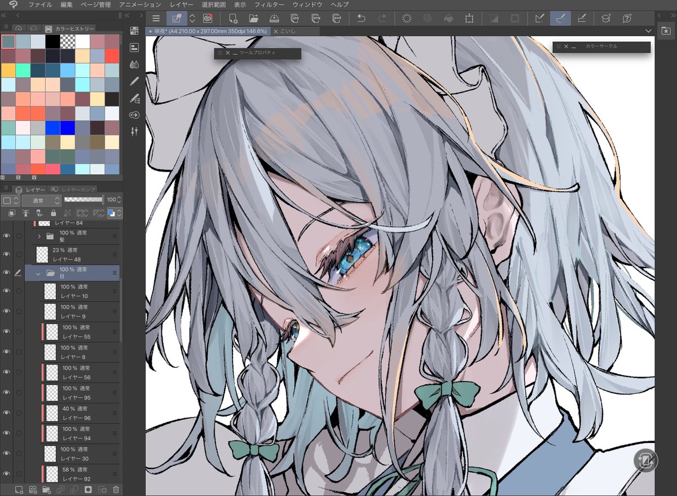Click the export as PNG icon

pos(315,19)
